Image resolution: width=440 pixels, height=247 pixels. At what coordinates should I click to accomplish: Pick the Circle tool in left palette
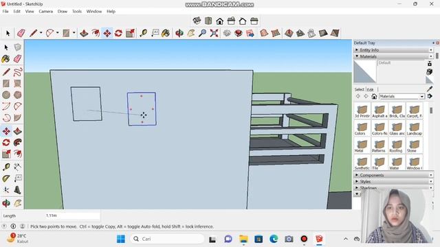point(6,95)
